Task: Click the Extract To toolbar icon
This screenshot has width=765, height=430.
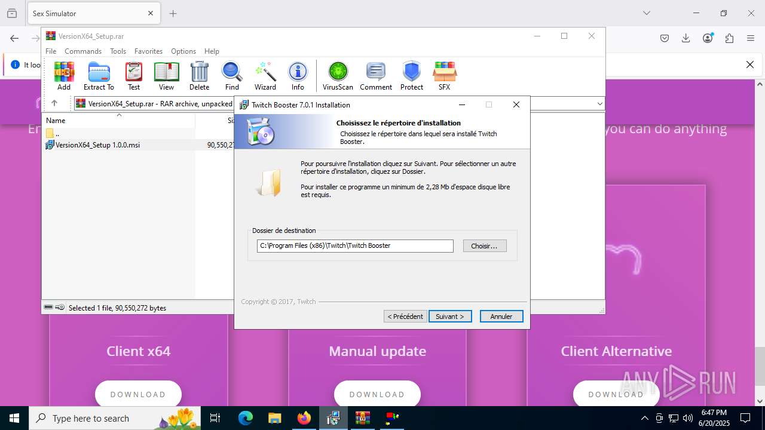Action: tap(99, 76)
